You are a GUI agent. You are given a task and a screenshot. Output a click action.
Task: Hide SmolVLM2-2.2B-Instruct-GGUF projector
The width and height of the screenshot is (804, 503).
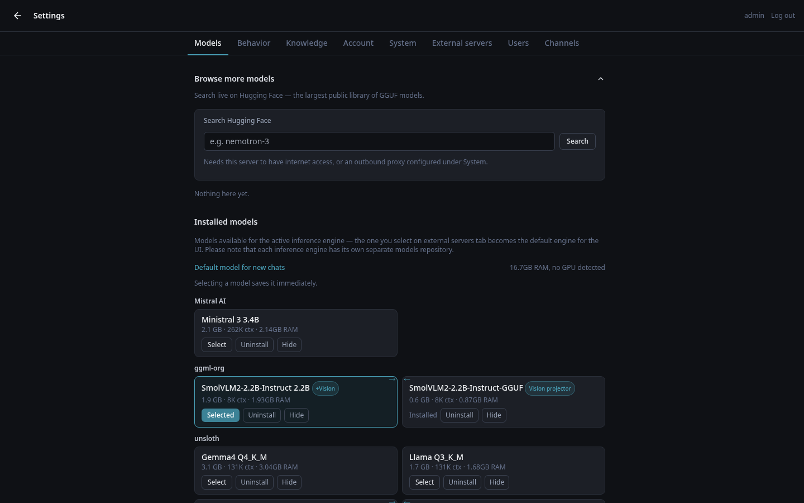(x=494, y=415)
